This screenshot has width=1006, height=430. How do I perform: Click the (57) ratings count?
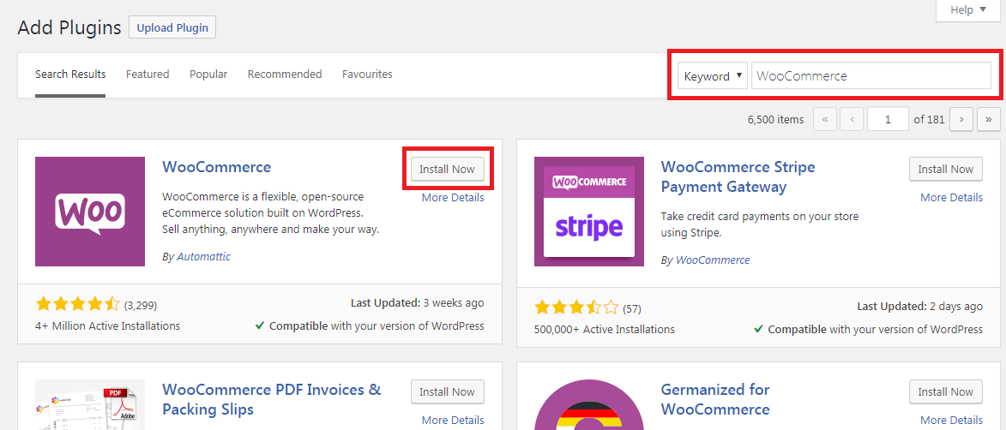pos(632,309)
